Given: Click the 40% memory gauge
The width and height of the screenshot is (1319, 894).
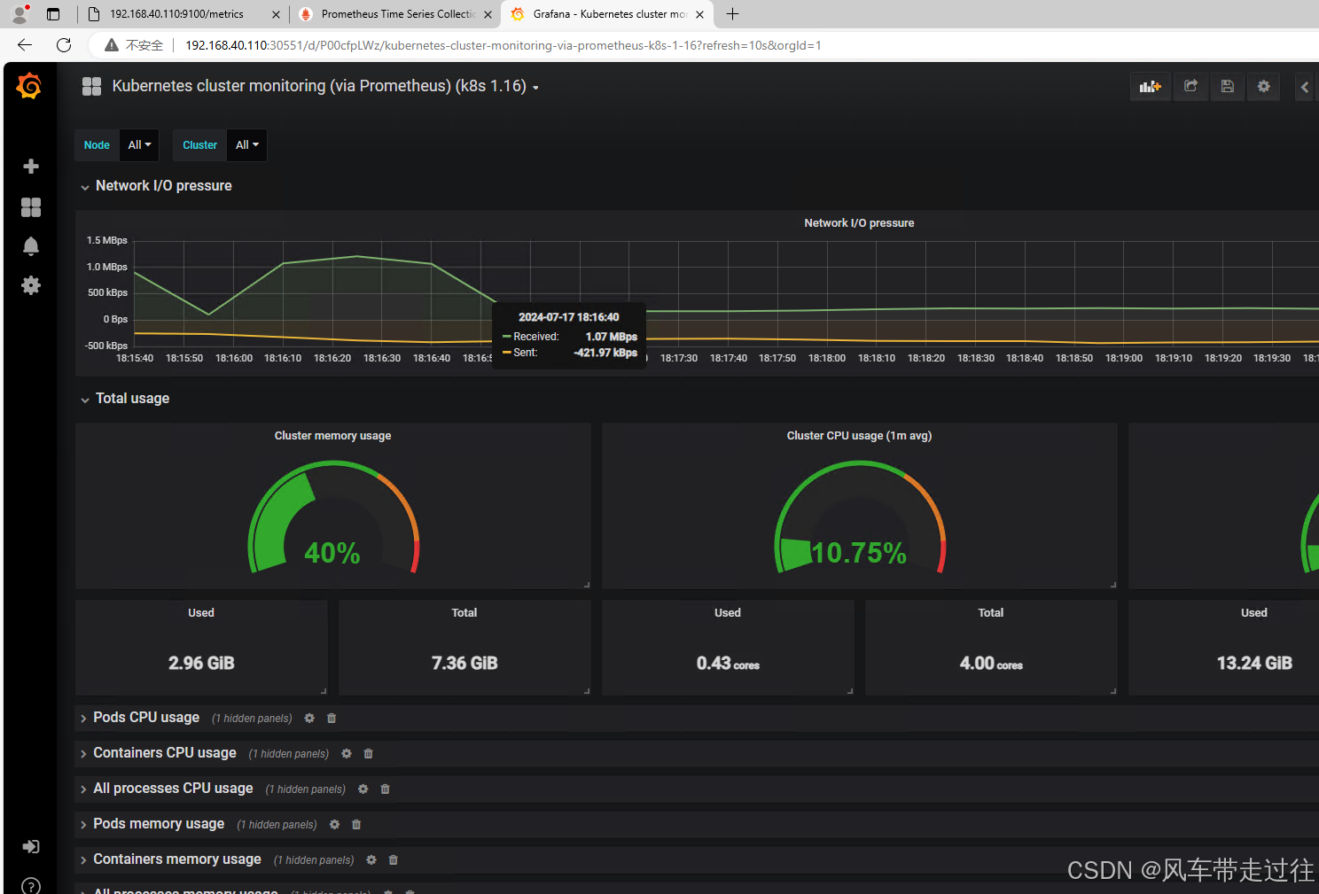Looking at the screenshot, I should click(332, 517).
